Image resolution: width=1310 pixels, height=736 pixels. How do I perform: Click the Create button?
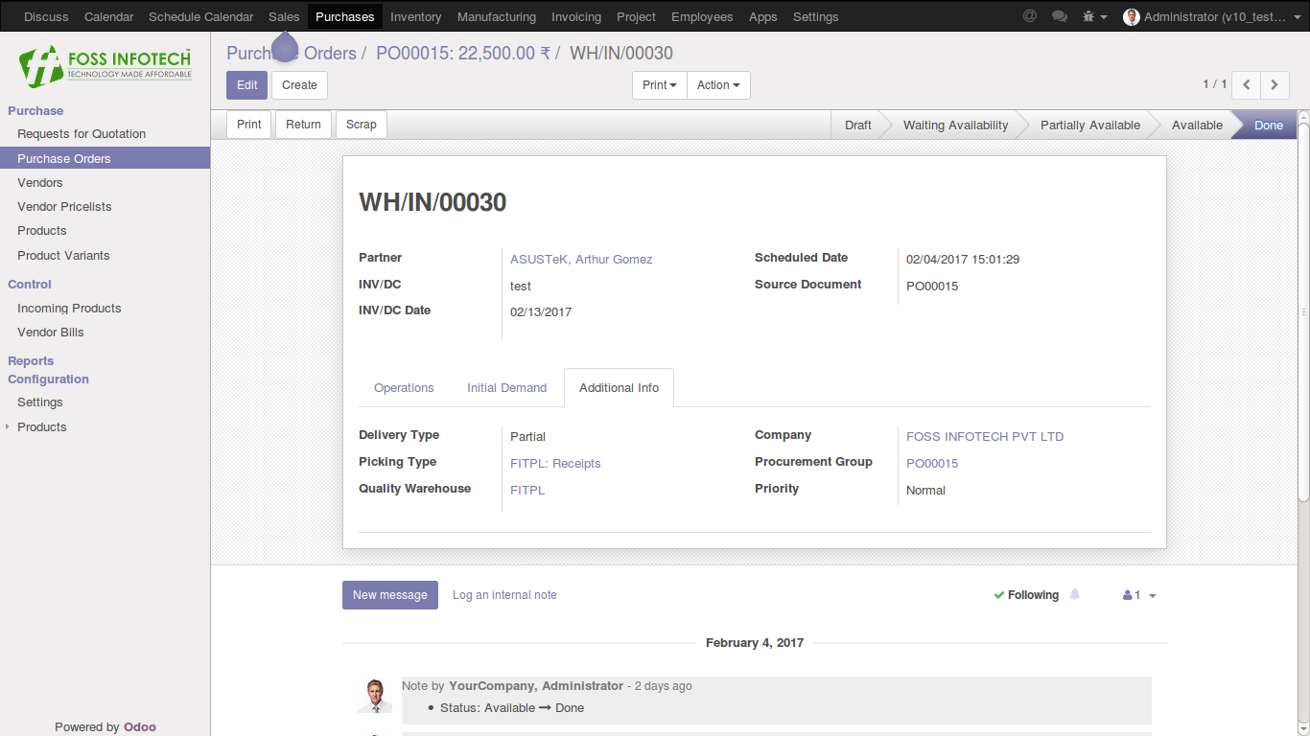click(299, 85)
